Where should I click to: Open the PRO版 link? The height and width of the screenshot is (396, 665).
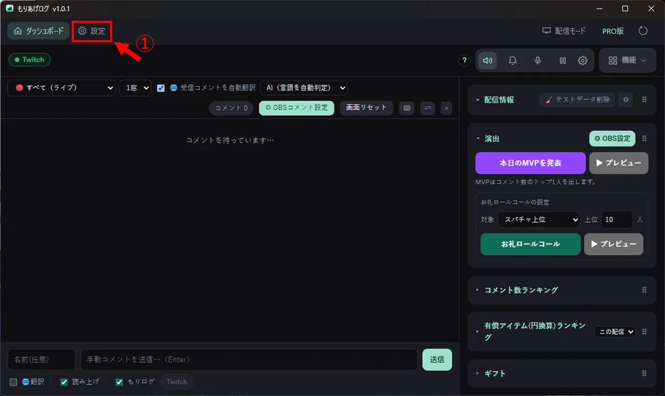click(x=613, y=31)
